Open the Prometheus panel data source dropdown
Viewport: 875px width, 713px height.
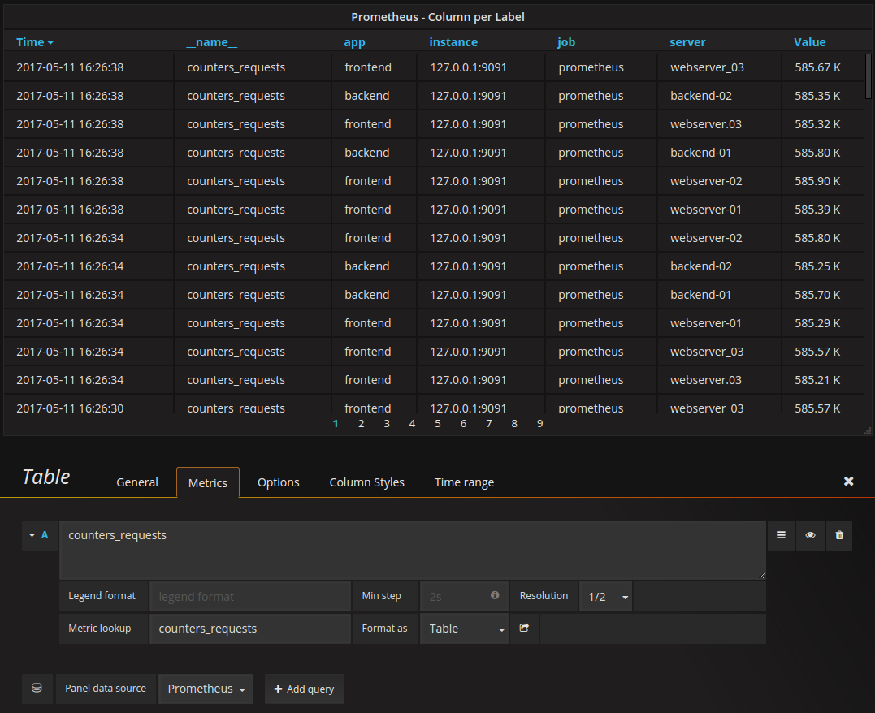pyautogui.click(x=206, y=688)
